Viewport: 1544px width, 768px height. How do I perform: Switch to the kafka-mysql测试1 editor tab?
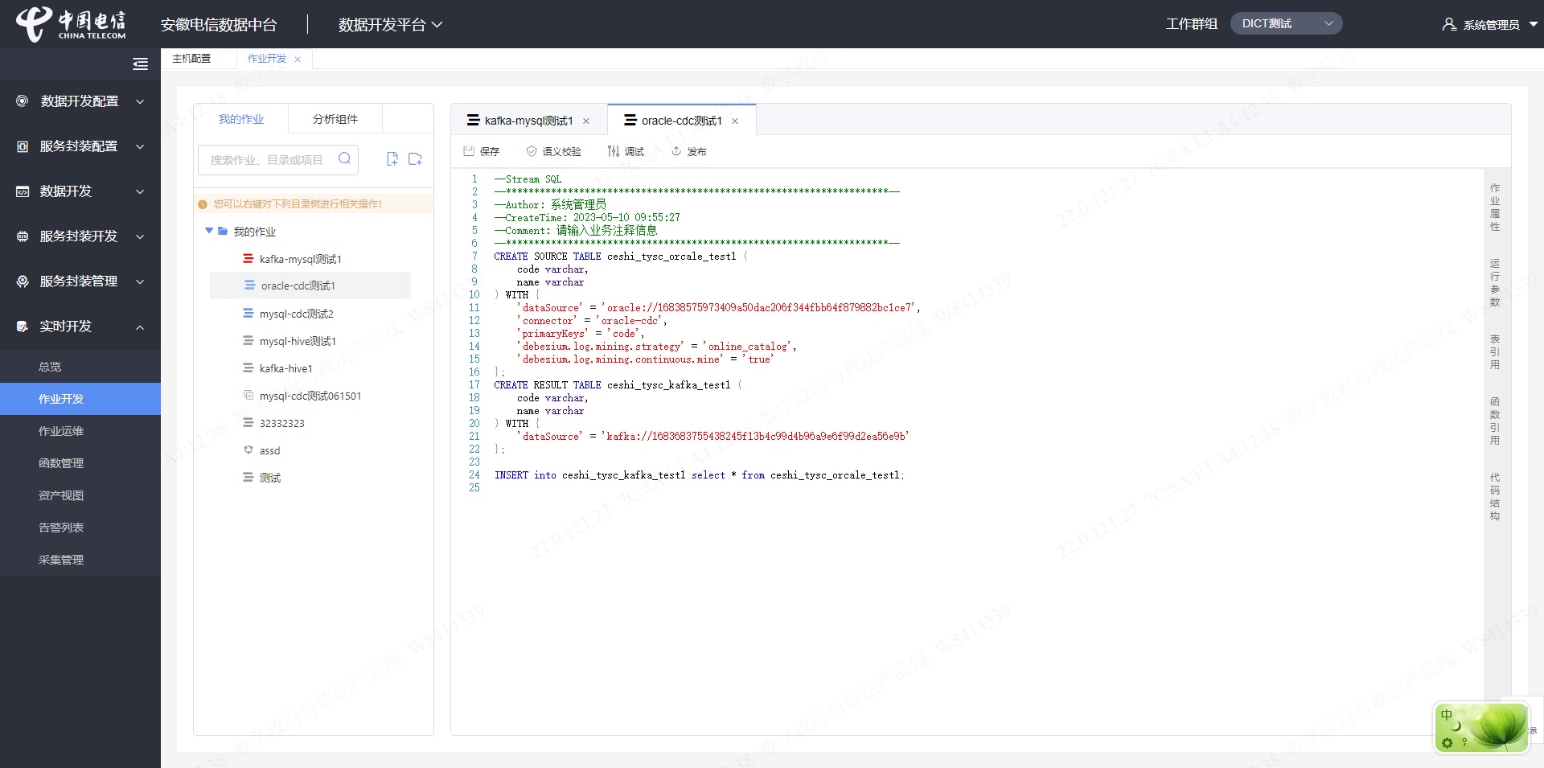528,121
